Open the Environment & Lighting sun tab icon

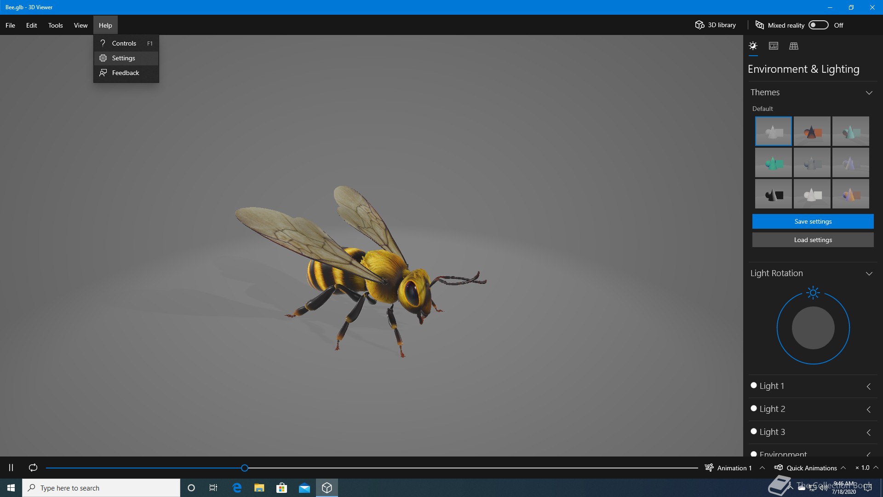pos(753,46)
